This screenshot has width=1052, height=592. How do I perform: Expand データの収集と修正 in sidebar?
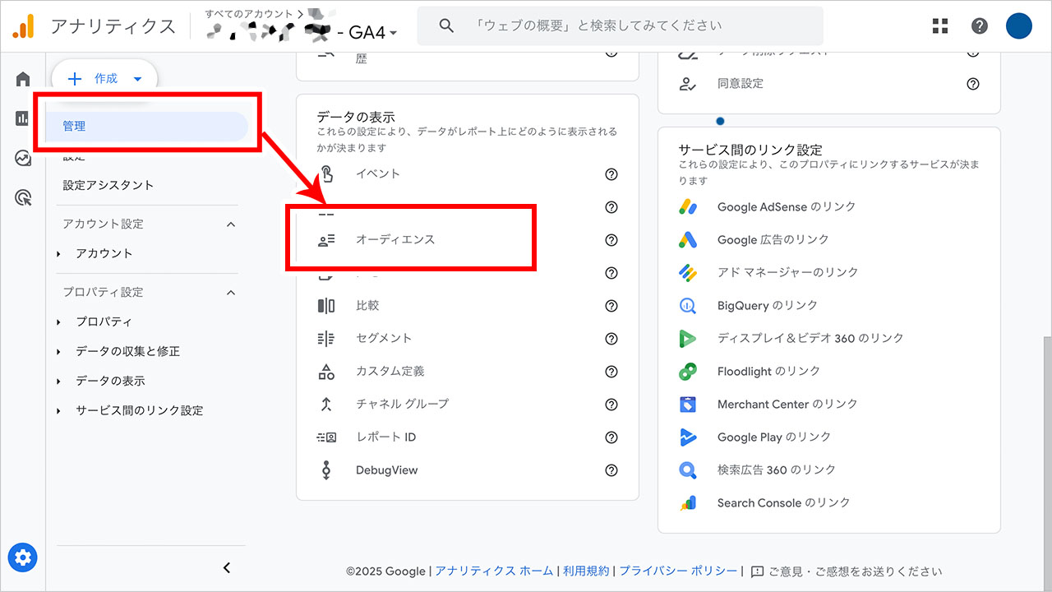(58, 352)
